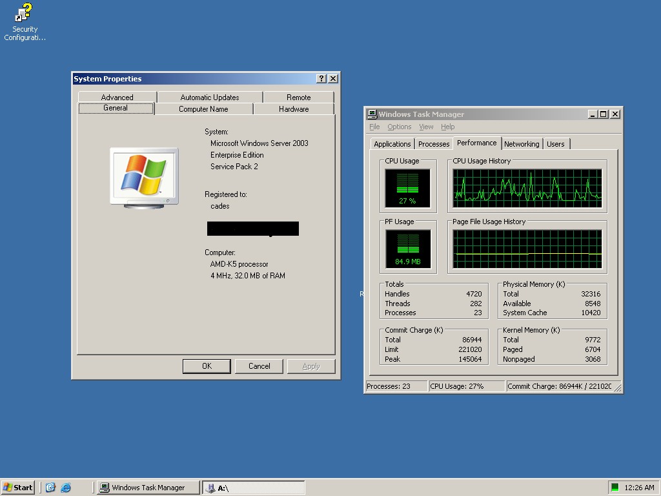Viewport: 661px width, 496px height.
Task: Click the Windows logo monitor image
Action: tap(144, 178)
